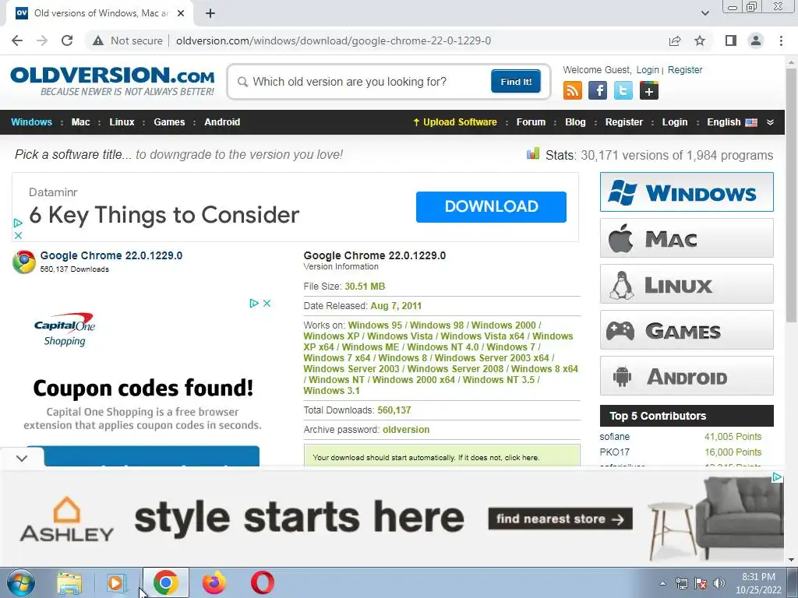Close the Old versions tab
Image resolution: width=798 pixels, height=598 pixels.
pos(181,13)
